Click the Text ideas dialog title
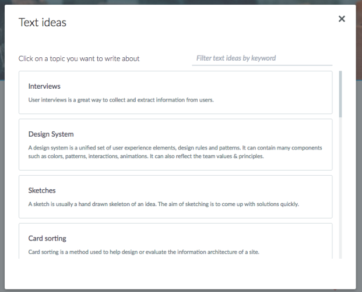Viewport: 362px width, 292px height. [43, 22]
